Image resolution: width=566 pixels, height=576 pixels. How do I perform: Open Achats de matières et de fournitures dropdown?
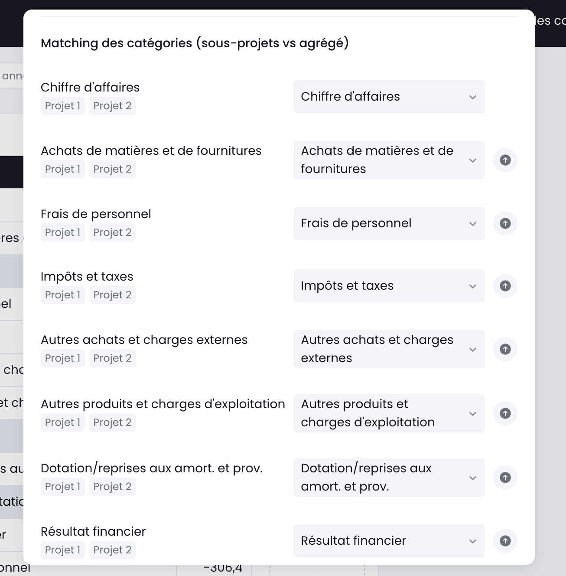coord(389,160)
